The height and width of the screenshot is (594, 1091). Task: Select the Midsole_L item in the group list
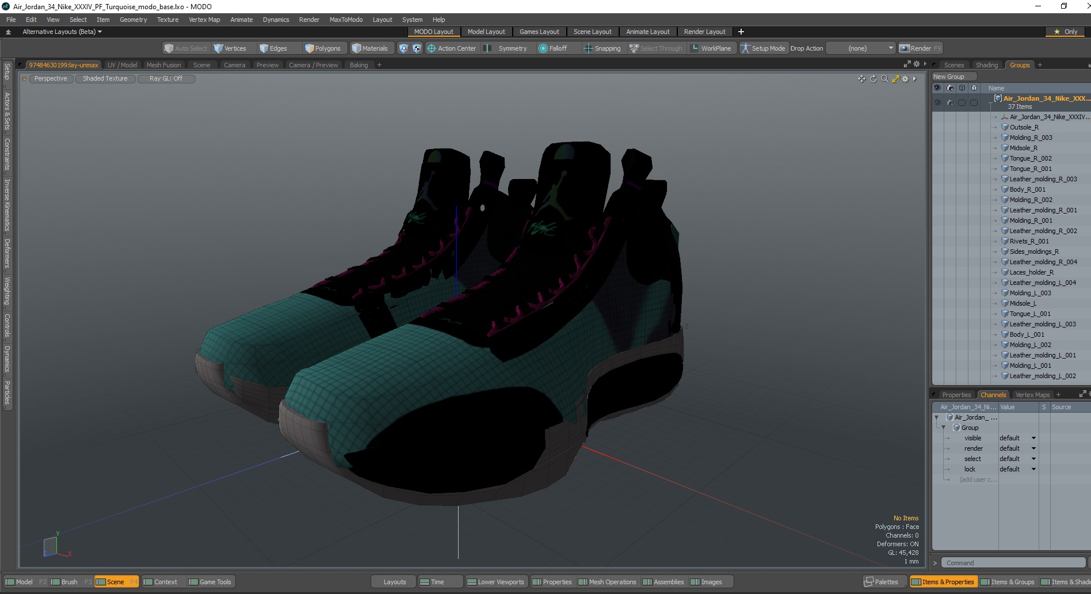coord(1023,303)
